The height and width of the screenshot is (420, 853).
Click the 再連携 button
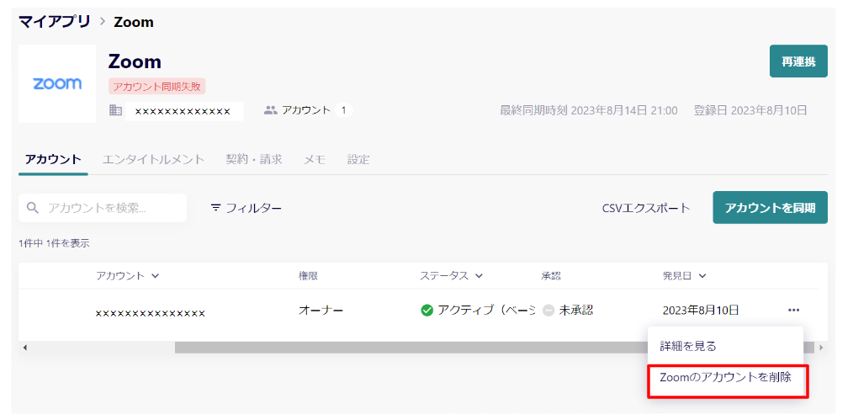pyautogui.click(x=798, y=61)
